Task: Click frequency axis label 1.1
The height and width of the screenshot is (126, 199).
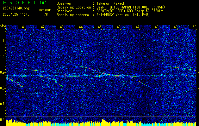Action: 3,41
